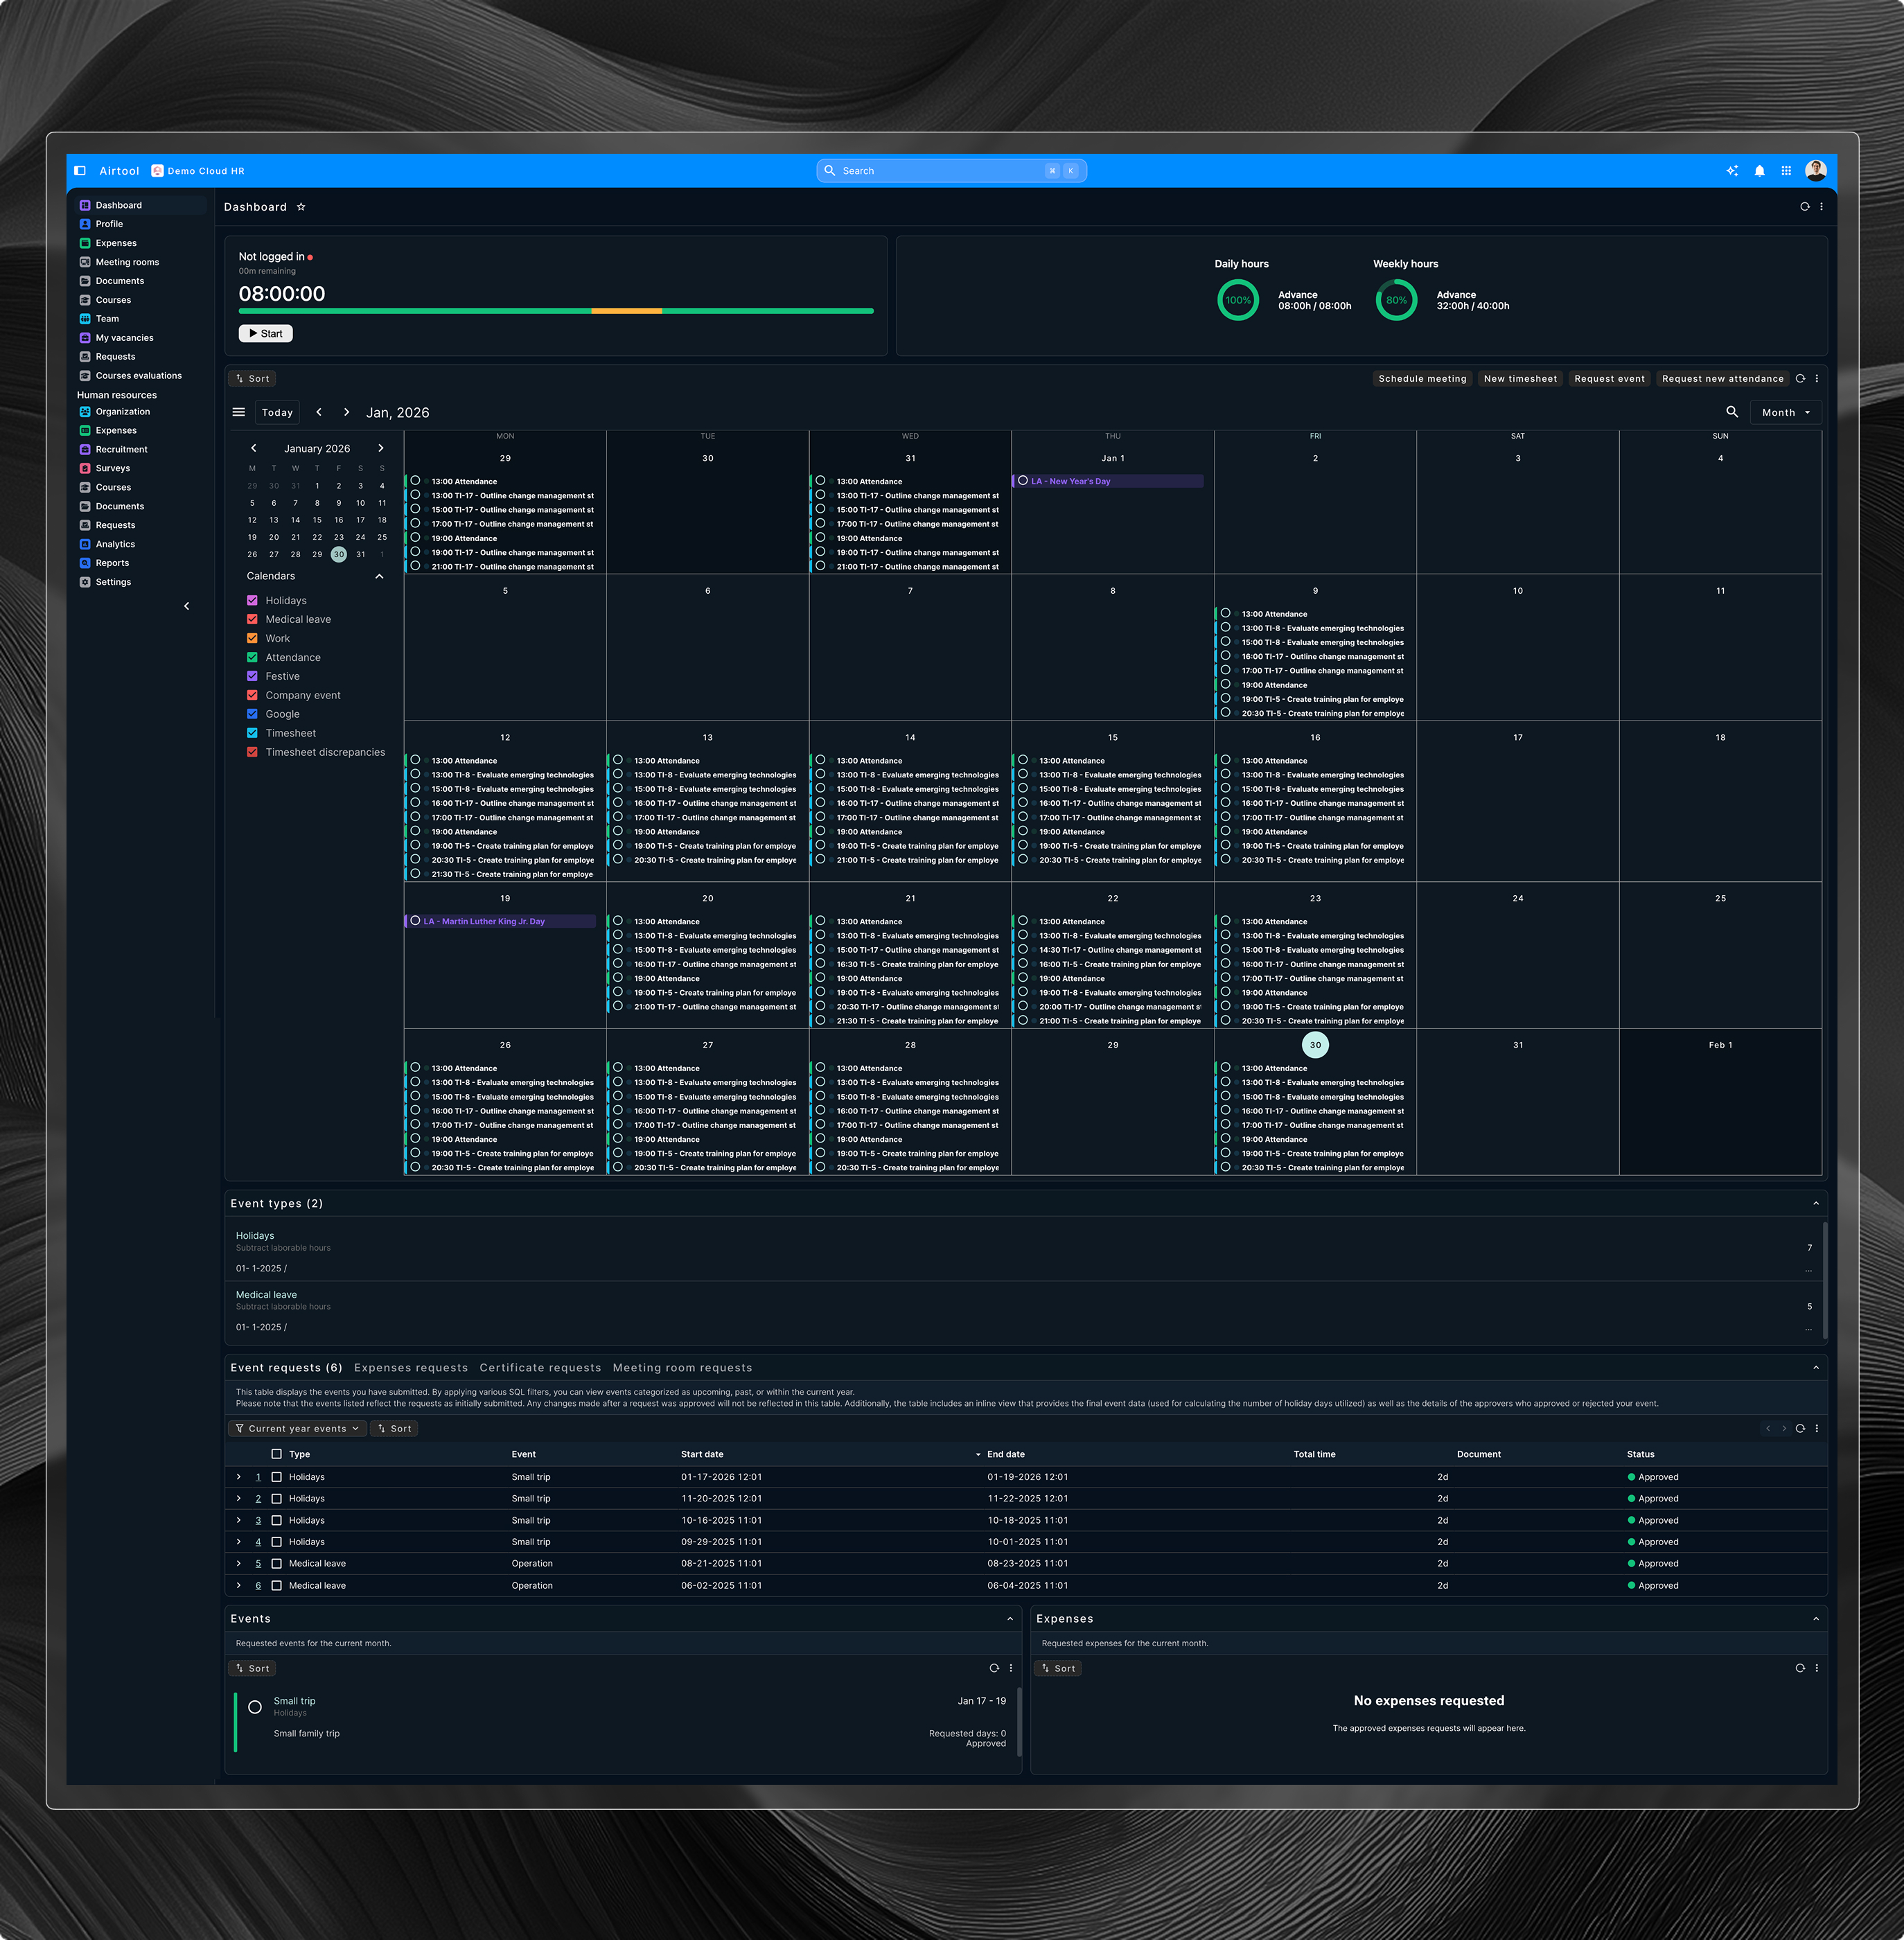The image size is (1904, 1940).
Task: Disable the Timesheet discrepancies calendar checkbox
Action: click(x=252, y=752)
